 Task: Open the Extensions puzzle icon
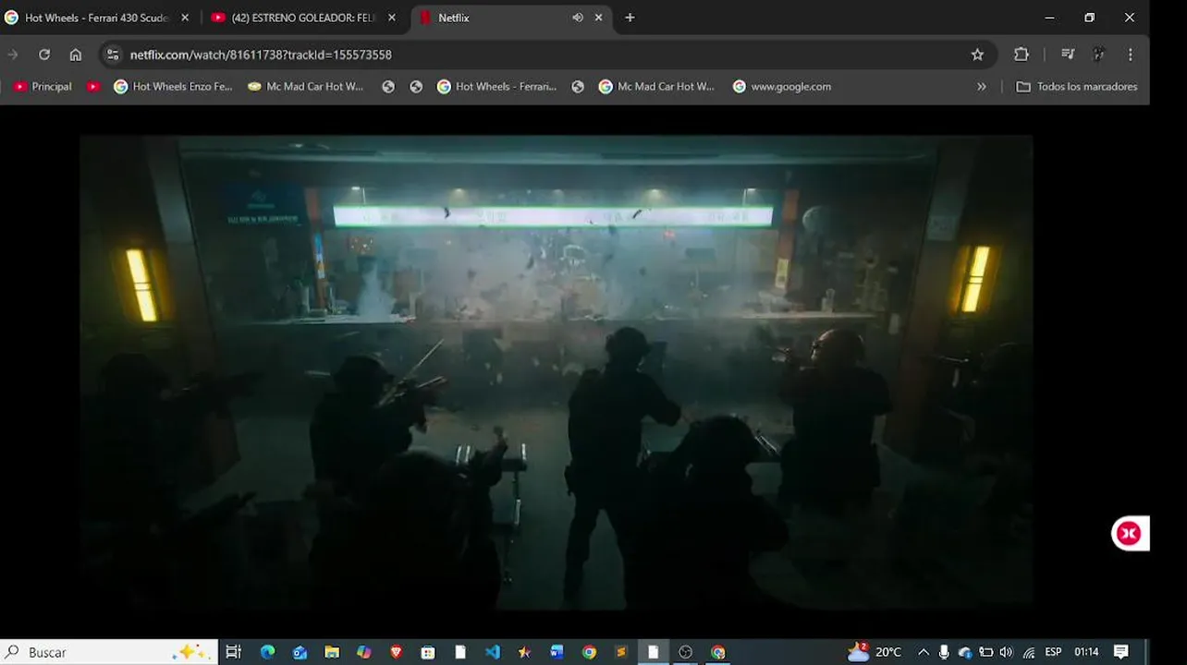coord(1022,54)
